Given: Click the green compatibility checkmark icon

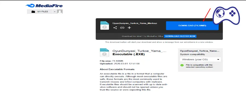Looking at the screenshot, I should tap(182, 65).
